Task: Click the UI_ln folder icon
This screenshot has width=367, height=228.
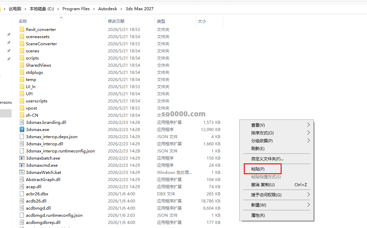Action: tap(22, 86)
